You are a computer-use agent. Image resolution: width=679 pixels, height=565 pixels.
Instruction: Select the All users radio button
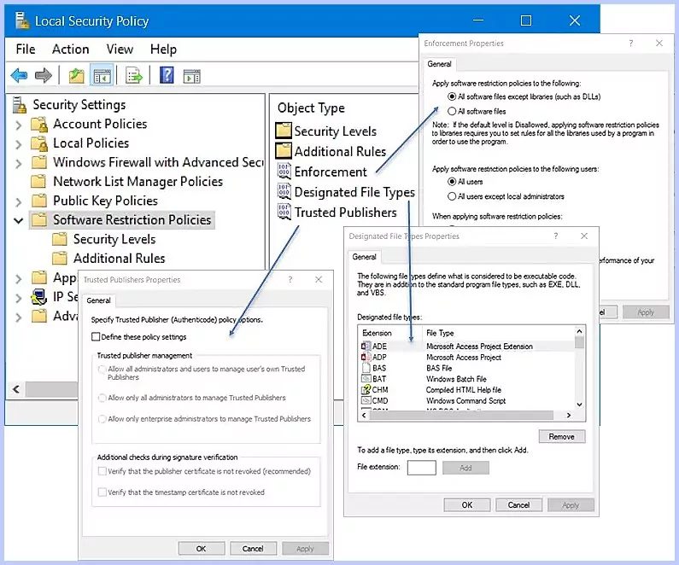[x=452, y=181]
